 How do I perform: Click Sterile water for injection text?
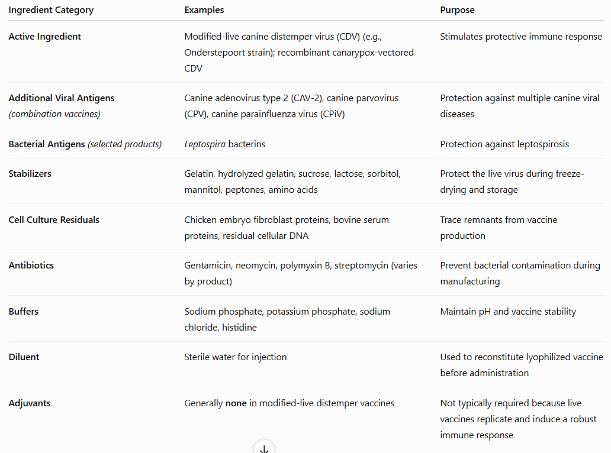(x=236, y=357)
